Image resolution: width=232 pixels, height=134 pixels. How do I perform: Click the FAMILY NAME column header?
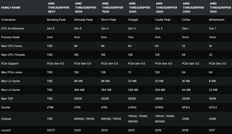click(x=11, y=8)
